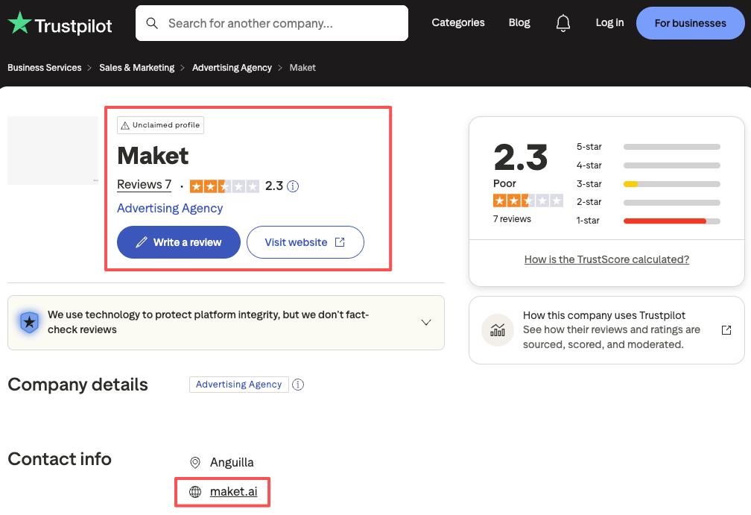Click the globe icon beside maket.ai
The height and width of the screenshot is (515, 751).
(x=195, y=492)
